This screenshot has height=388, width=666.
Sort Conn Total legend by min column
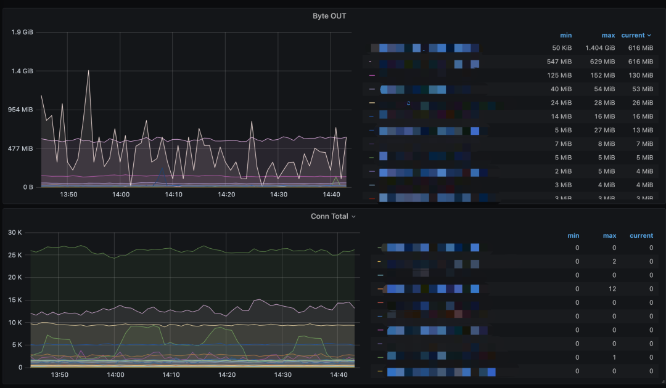click(x=573, y=235)
